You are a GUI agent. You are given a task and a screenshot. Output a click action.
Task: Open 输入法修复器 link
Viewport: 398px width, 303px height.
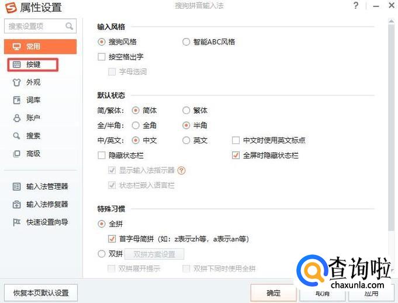coord(47,205)
